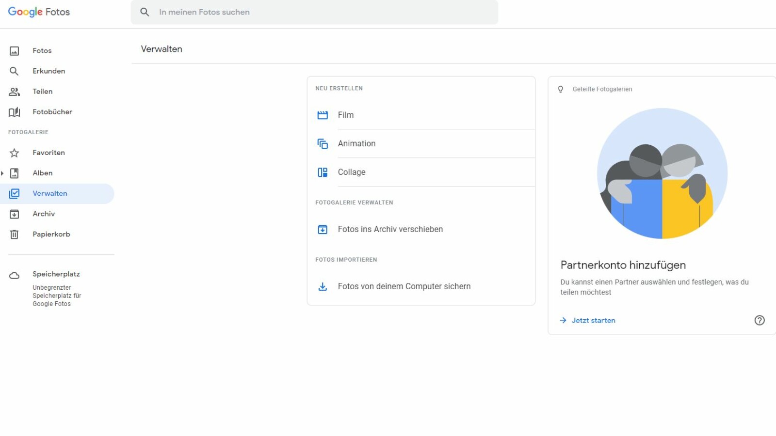776x436 pixels.
Task: Expand the Alben tree arrow
Action: pos(2,173)
